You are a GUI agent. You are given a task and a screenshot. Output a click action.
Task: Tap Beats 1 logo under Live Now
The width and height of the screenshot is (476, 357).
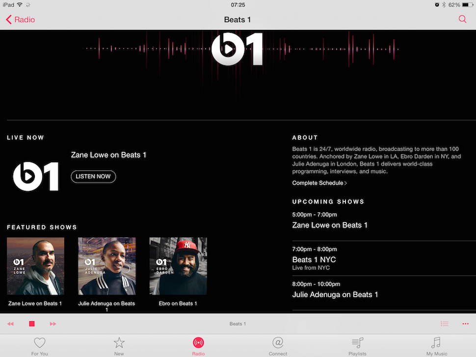(35, 176)
